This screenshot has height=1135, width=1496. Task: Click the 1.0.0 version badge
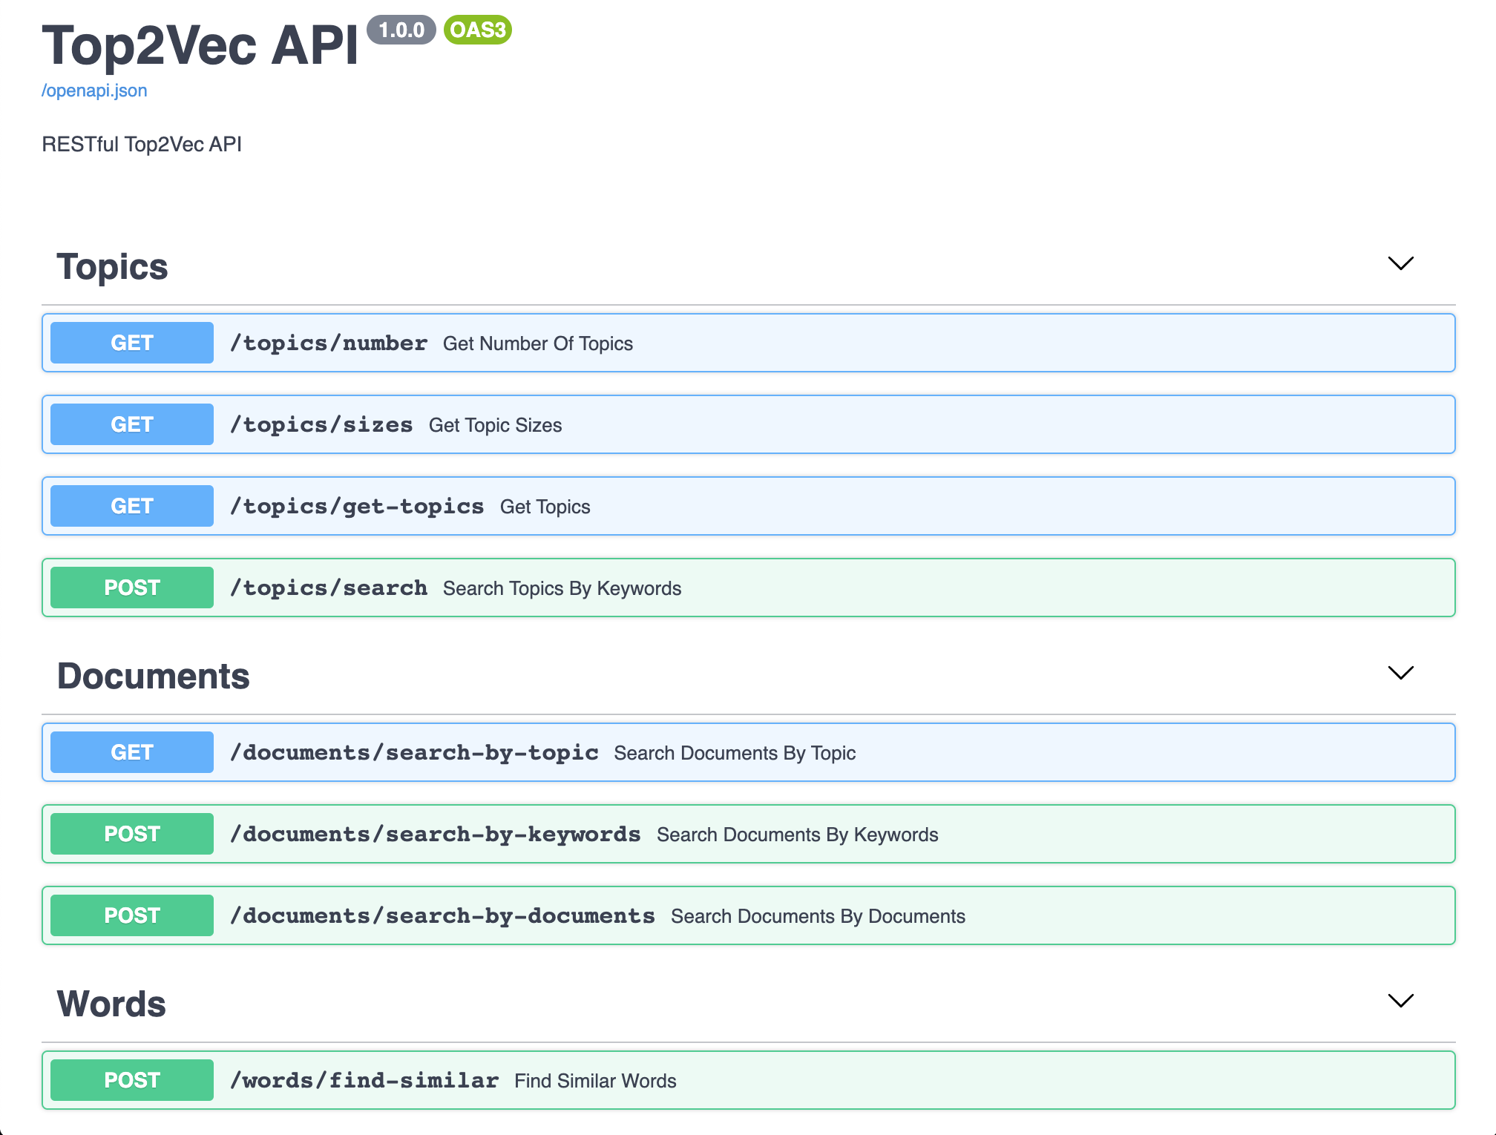coord(401,30)
